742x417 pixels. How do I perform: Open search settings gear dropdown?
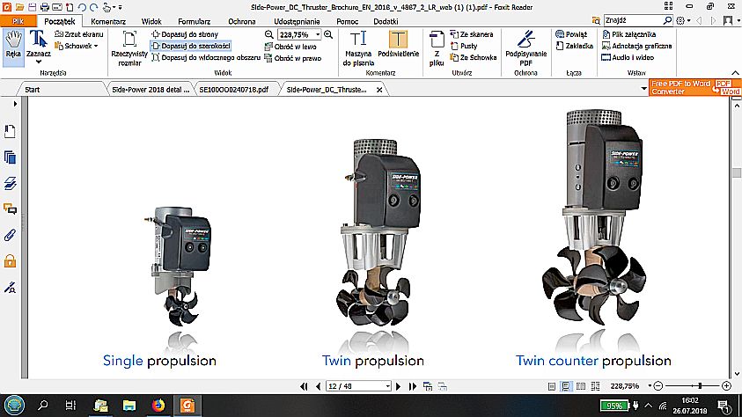tap(683, 20)
